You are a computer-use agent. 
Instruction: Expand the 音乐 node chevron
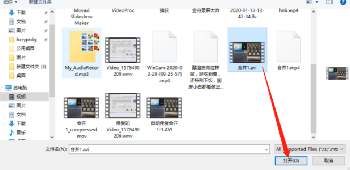coord(4,133)
